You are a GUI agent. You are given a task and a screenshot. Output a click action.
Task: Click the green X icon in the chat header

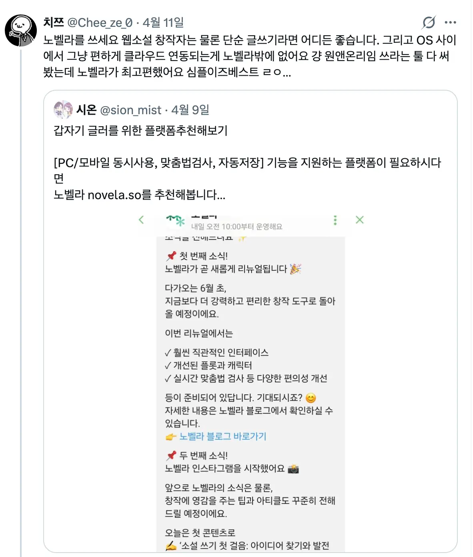pos(359,220)
